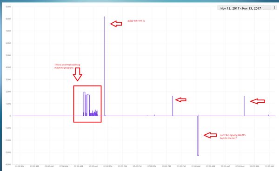Click the red arrow beside the 09:00 PM spike

pos(181,100)
